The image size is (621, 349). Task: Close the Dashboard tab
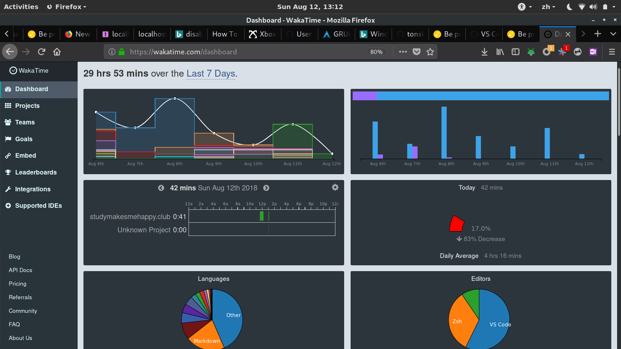568,34
